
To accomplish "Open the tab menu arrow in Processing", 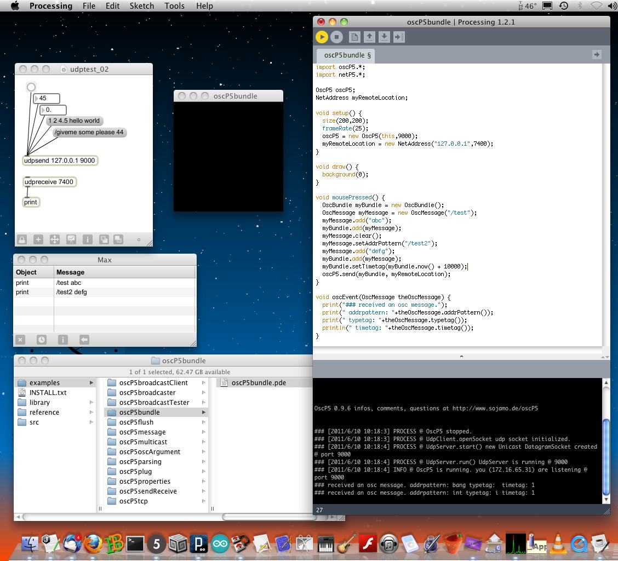I will pos(597,54).
